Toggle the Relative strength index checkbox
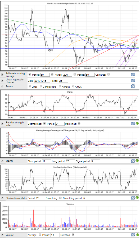Image resolution: width=140 pixels, height=238 pixels. [x=2, y=124]
